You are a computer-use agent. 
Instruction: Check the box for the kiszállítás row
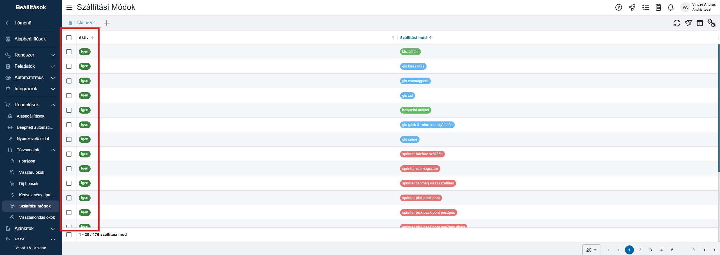(x=69, y=52)
